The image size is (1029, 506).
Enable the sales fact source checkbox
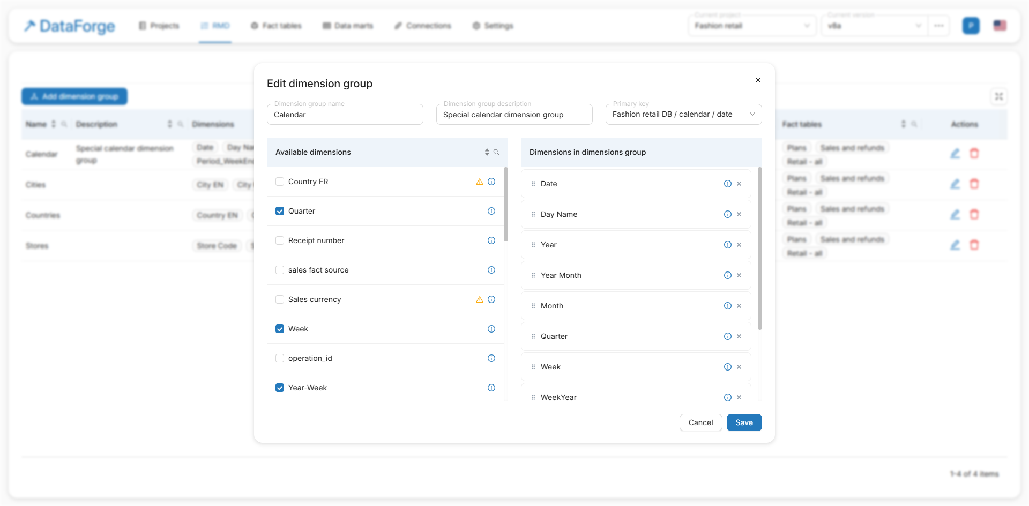(x=280, y=270)
